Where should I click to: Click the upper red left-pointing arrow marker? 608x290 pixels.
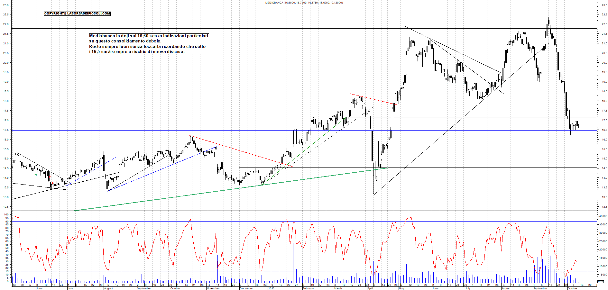point(50,177)
